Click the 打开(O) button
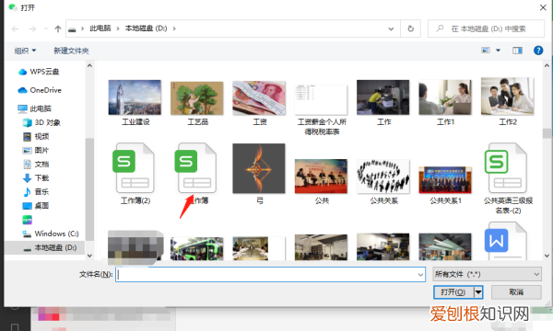Screen dimensions: 553x331 [x=453, y=292]
